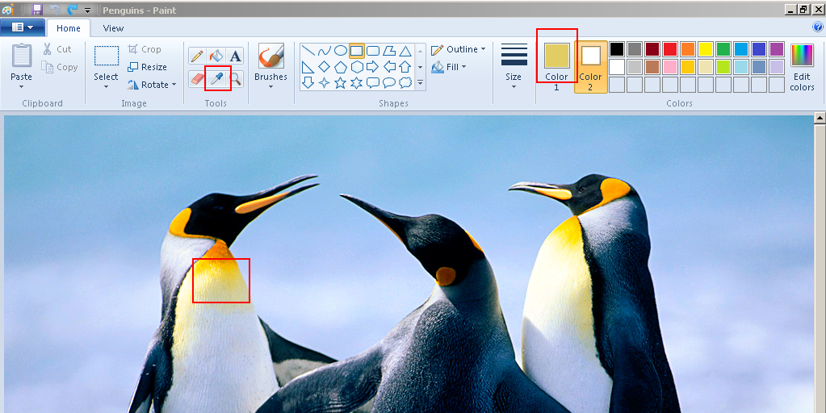Image resolution: width=826 pixels, height=413 pixels.
Task: Select the Fill with color bucket tool
Action: 216,56
